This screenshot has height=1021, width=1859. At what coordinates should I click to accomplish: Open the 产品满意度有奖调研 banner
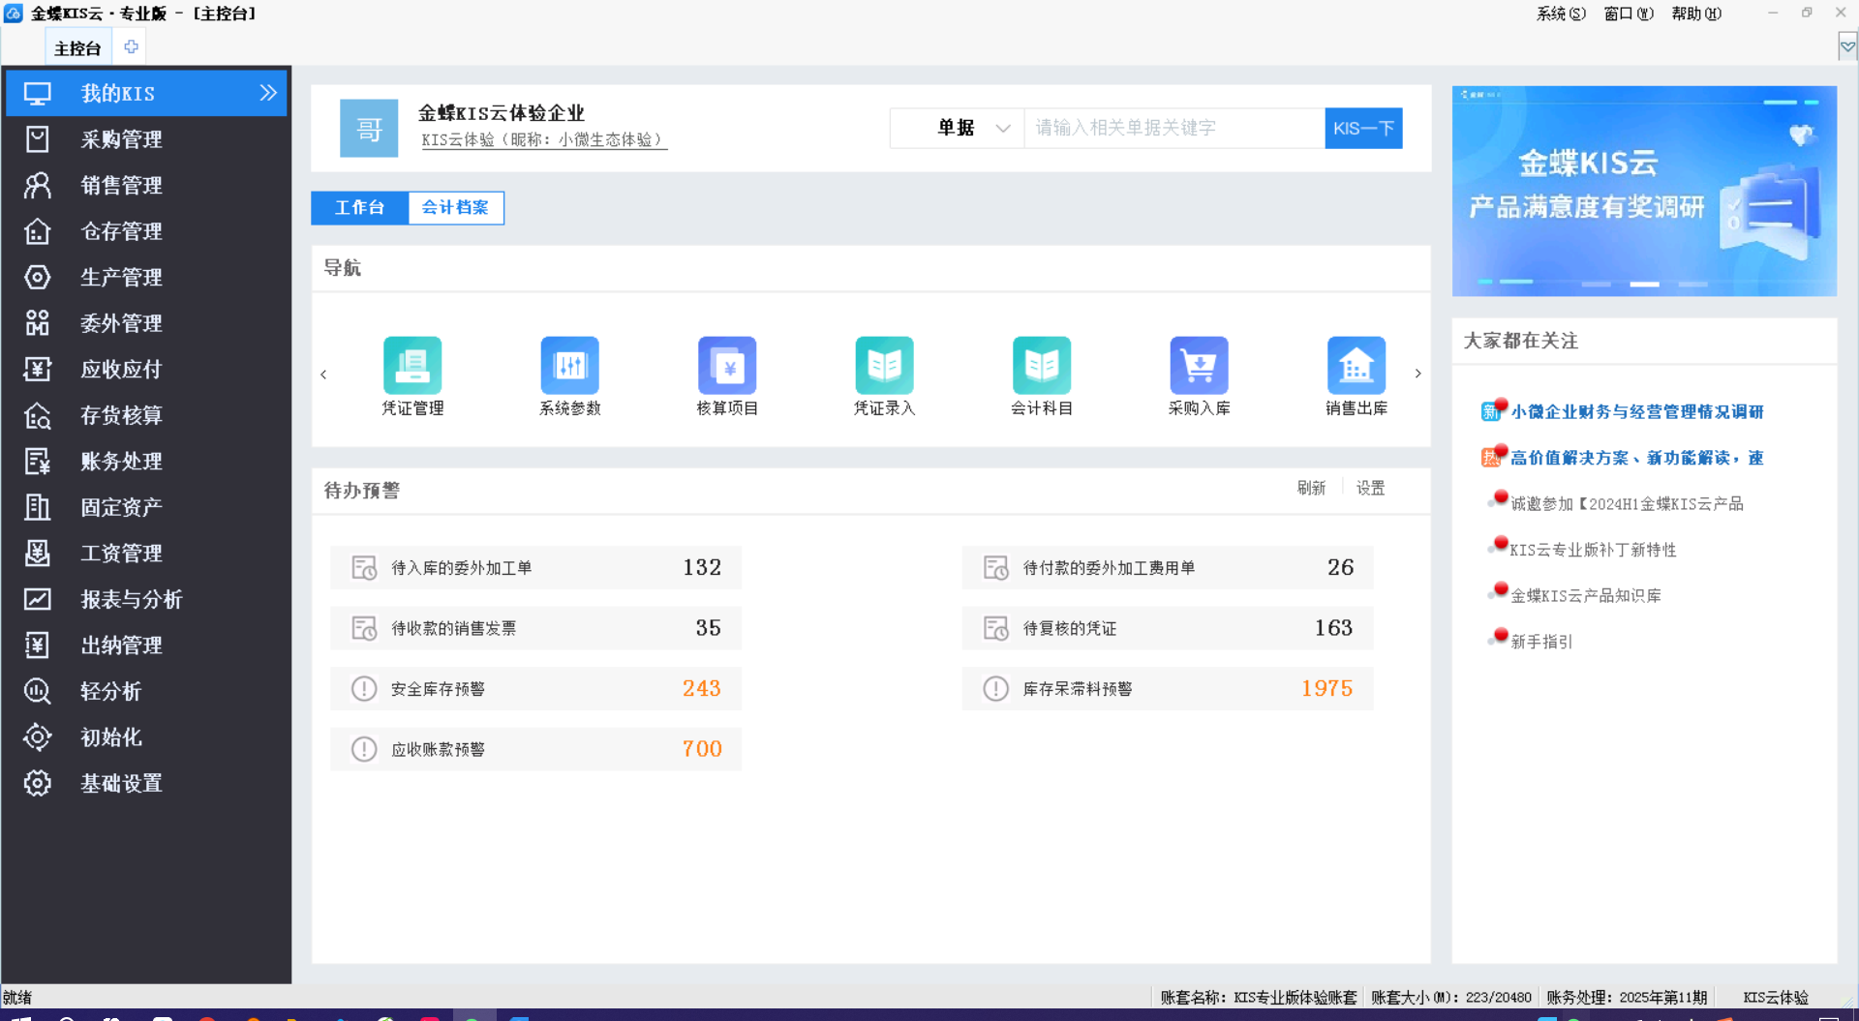(1644, 191)
